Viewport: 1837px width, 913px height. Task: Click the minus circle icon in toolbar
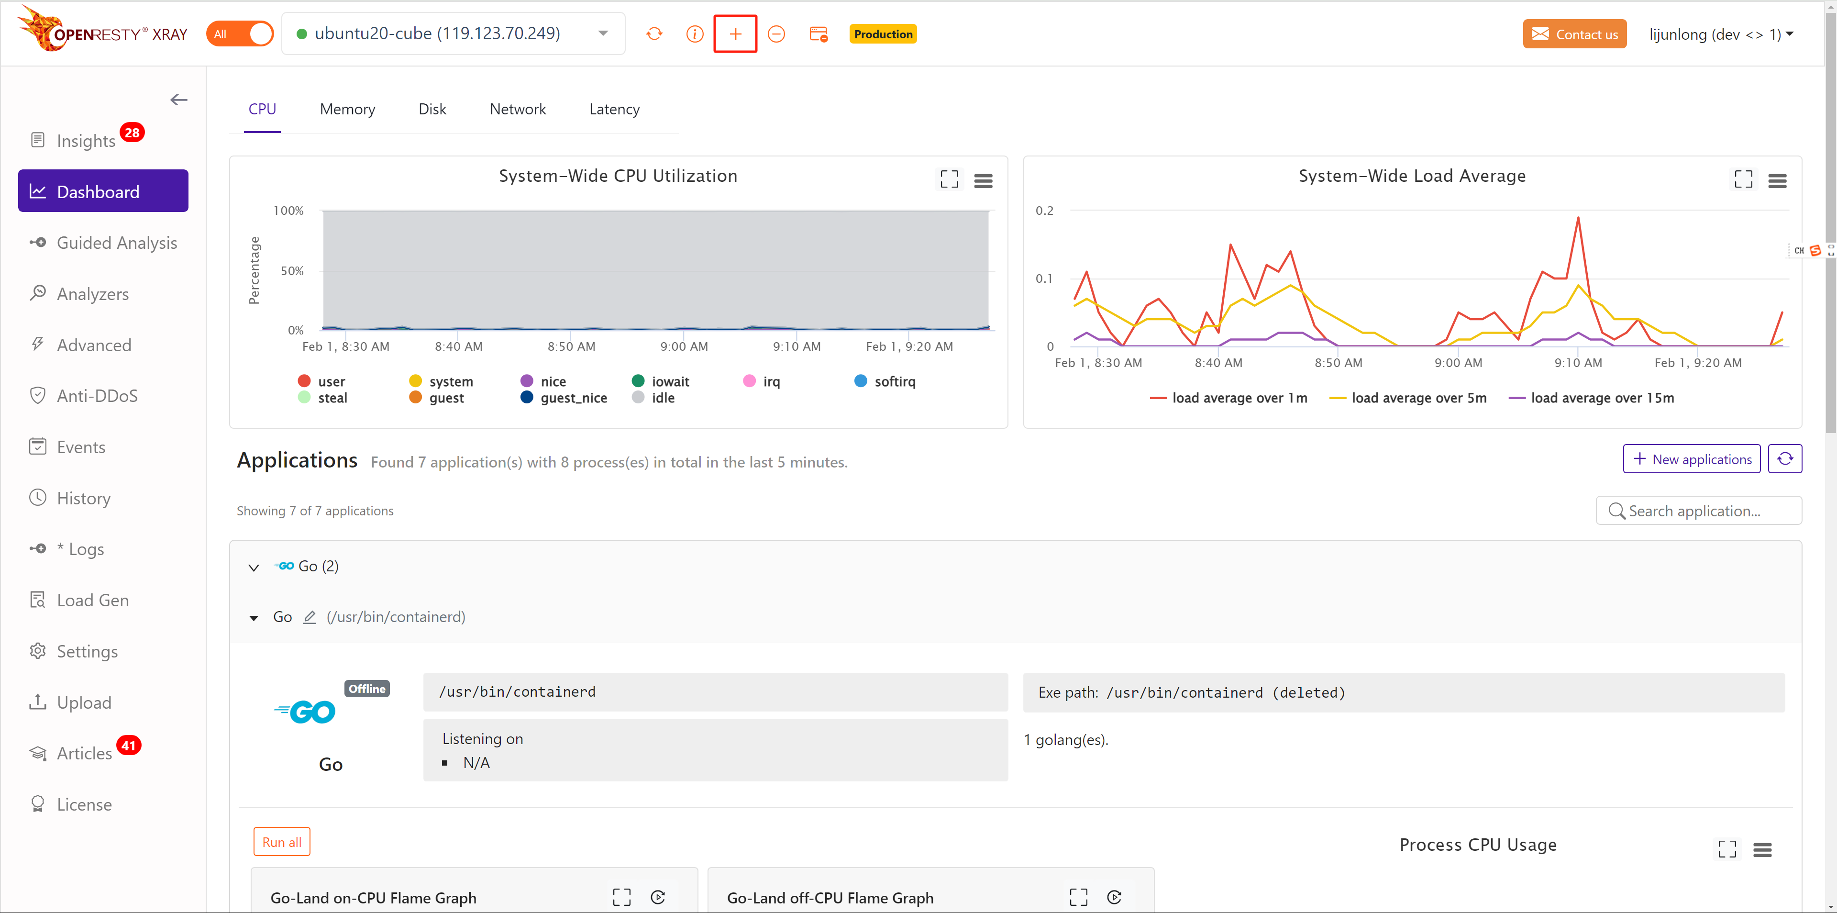[776, 33]
